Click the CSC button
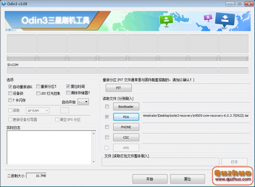255x187 pixels. tap(126, 137)
